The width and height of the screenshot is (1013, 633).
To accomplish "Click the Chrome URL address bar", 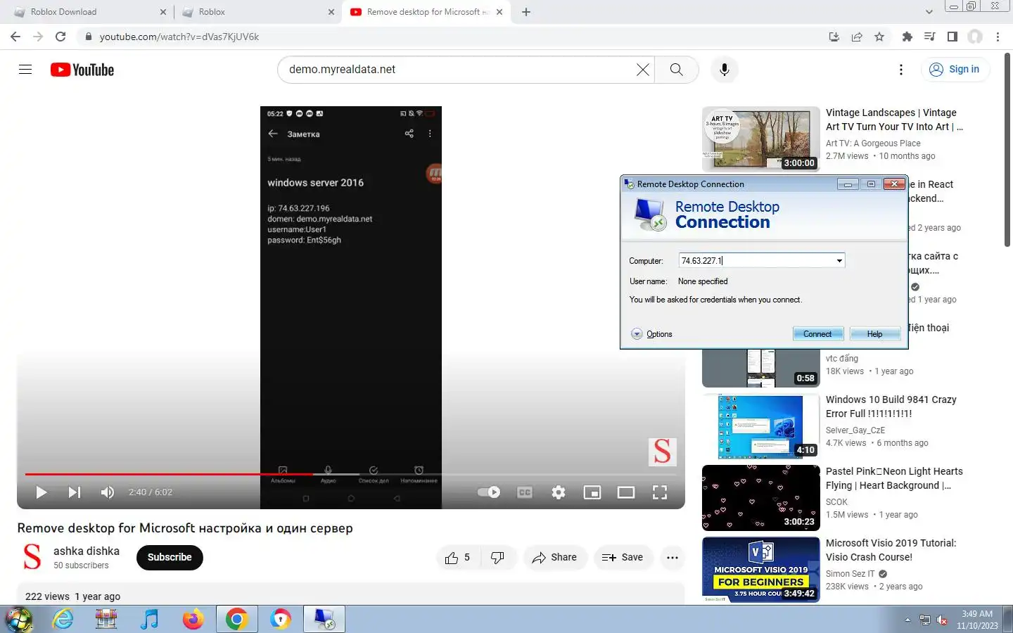I will point(450,37).
